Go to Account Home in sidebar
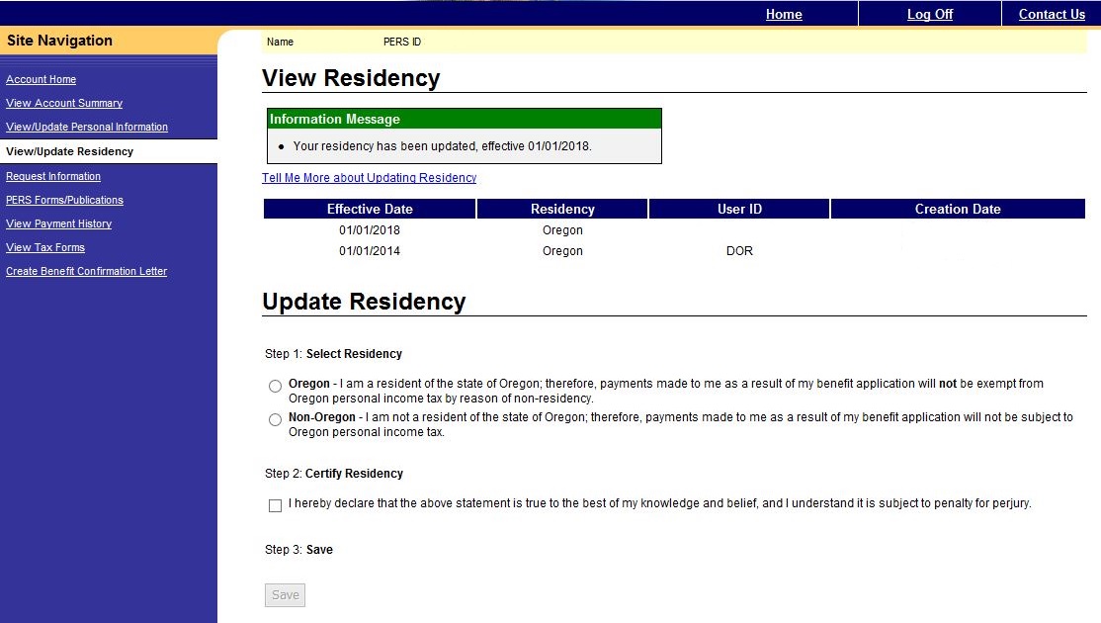1101x623 pixels. tap(42, 79)
